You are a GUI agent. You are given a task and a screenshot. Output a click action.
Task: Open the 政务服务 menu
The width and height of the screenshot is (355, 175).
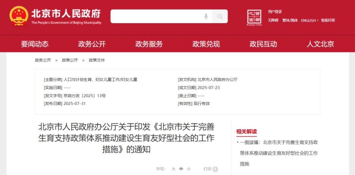click(149, 44)
